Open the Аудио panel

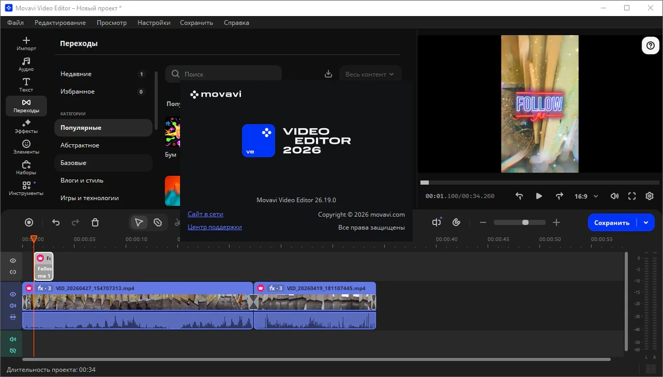coord(26,64)
